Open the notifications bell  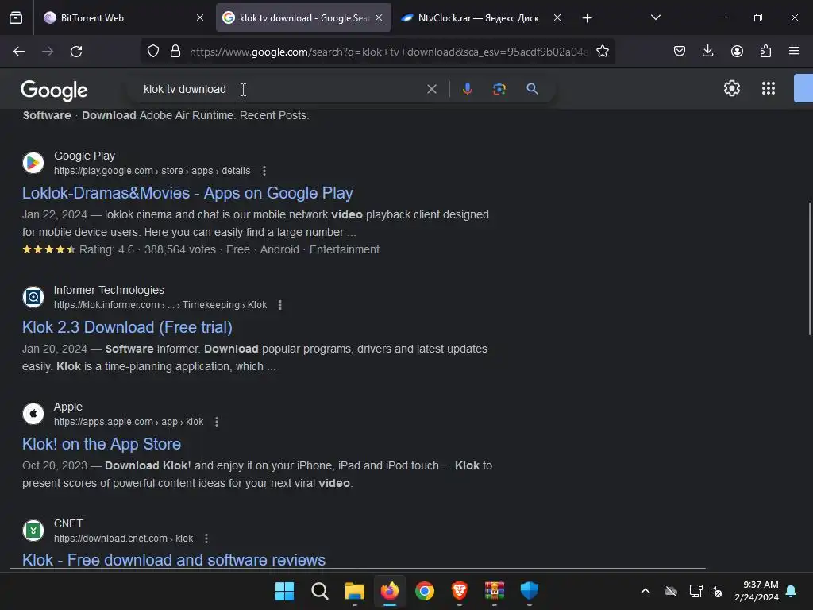tap(792, 591)
